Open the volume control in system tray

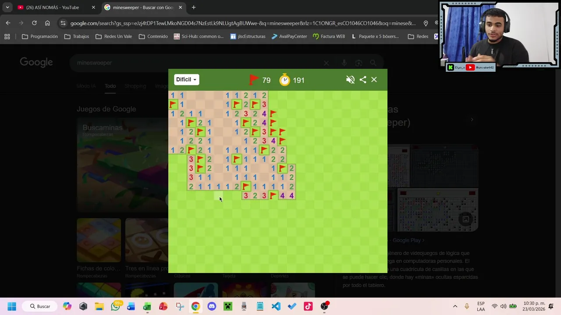503,306
